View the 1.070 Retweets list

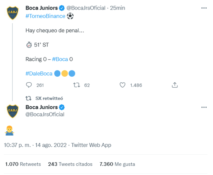[23, 164]
